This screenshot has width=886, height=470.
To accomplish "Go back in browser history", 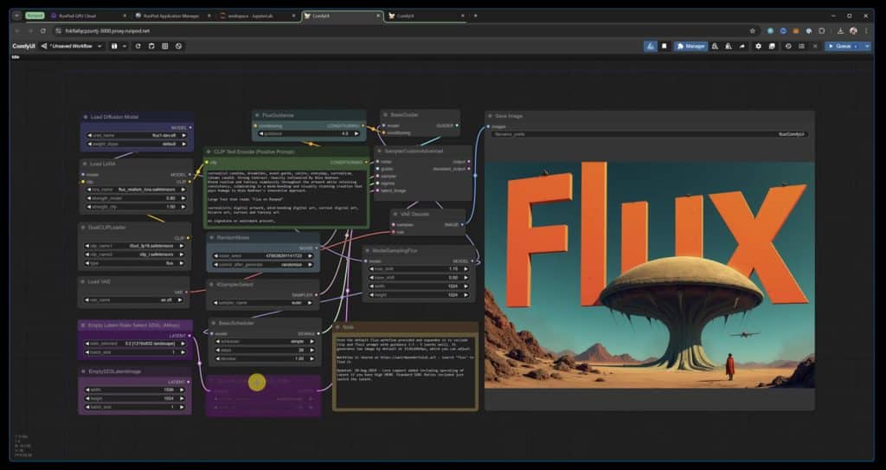I will pyautogui.click(x=17, y=30).
